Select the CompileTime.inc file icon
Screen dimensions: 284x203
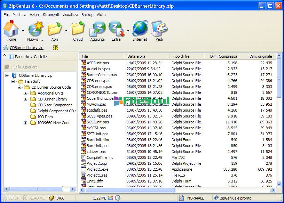pos(83,157)
